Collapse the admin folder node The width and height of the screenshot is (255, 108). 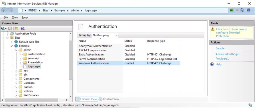16,50
